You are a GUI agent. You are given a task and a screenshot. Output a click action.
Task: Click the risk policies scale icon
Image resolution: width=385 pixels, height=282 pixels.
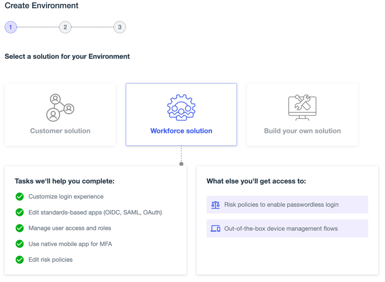pos(216,205)
